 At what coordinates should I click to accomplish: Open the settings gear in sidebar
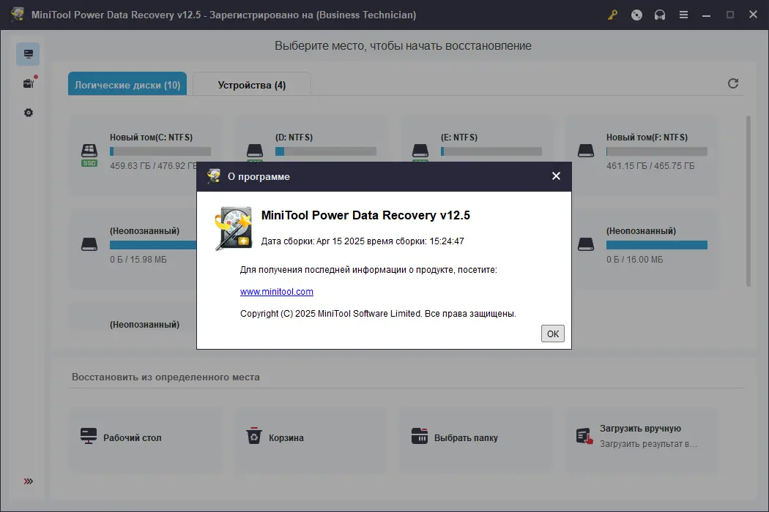point(29,113)
